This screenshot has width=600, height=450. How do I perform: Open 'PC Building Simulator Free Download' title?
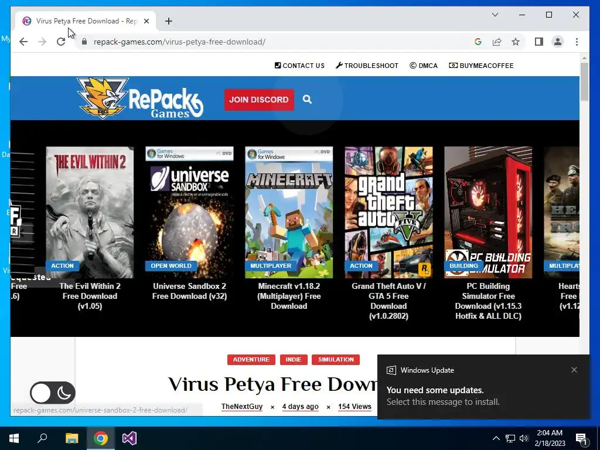pyautogui.click(x=488, y=301)
